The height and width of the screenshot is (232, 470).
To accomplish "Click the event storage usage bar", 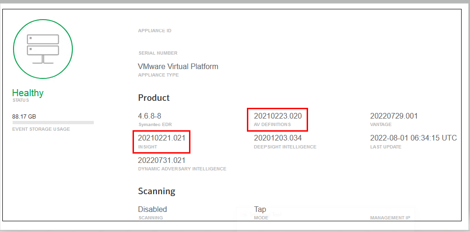I will [53, 123].
